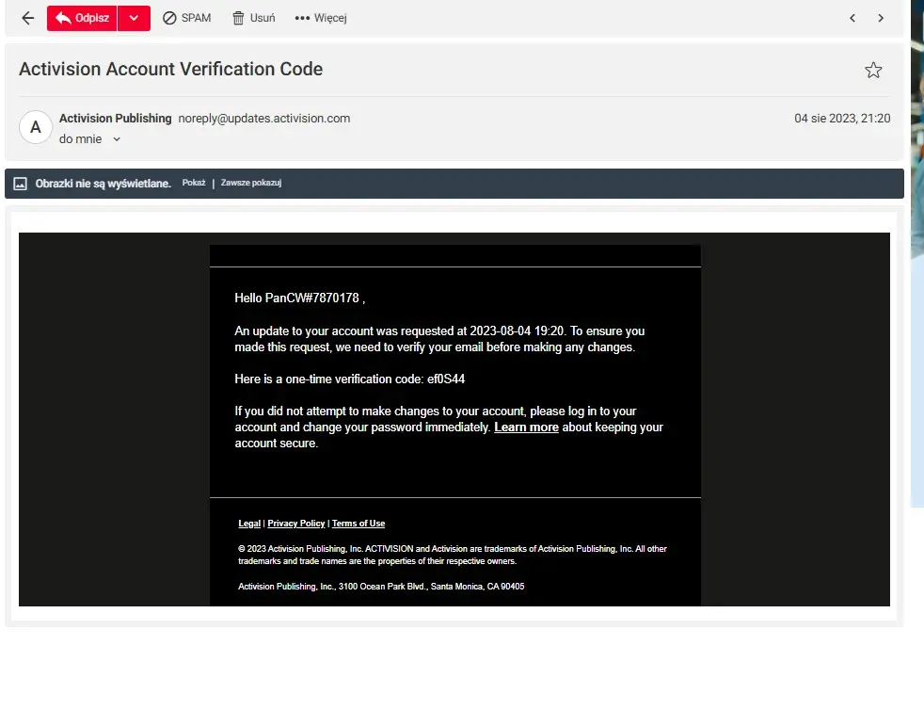Open the Więcej more options menu
Viewport: 924px width, 710px height.
(321, 18)
